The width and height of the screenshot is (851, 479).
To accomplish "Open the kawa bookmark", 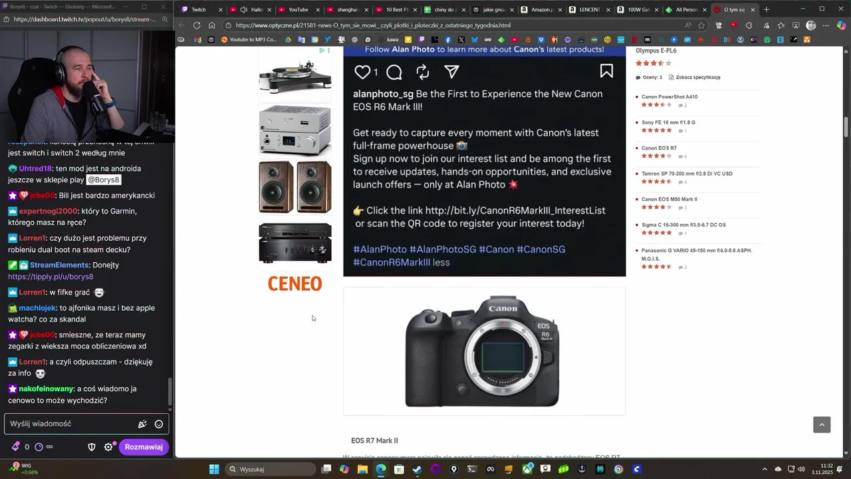I will point(388,39).
